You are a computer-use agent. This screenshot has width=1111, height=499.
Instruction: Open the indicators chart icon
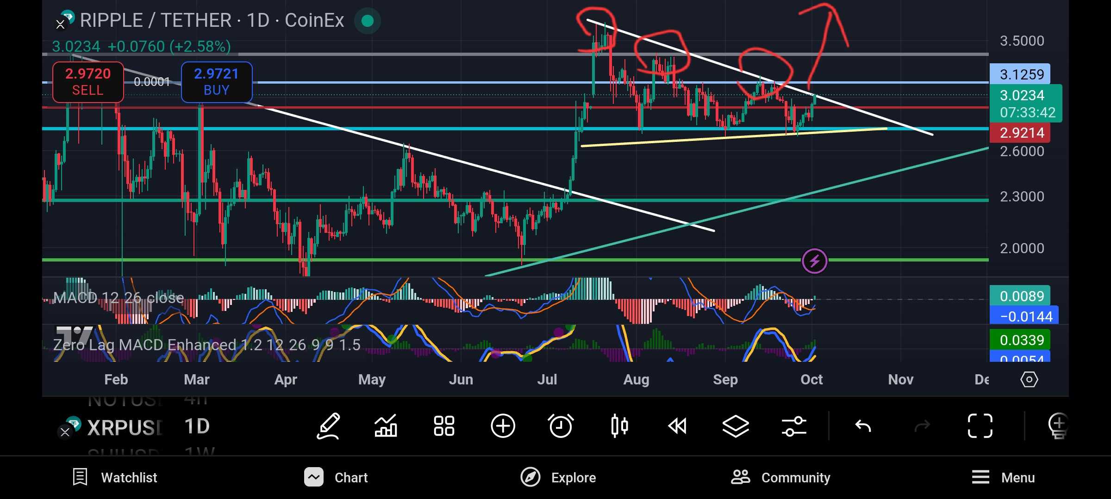coord(386,426)
